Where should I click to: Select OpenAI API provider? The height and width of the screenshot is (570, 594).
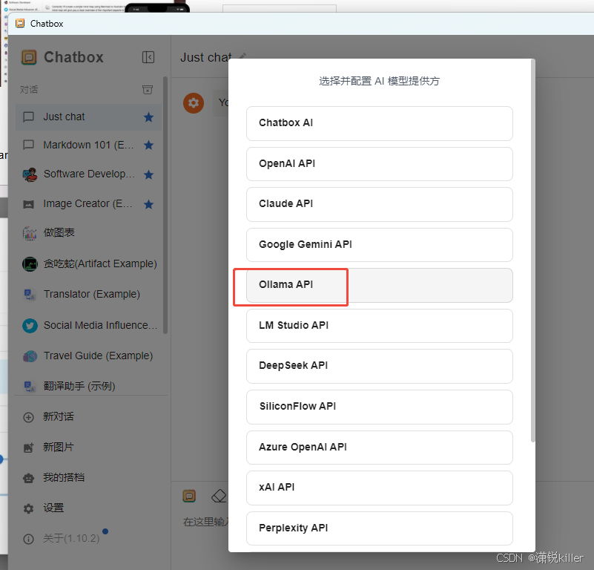pyautogui.click(x=379, y=164)
